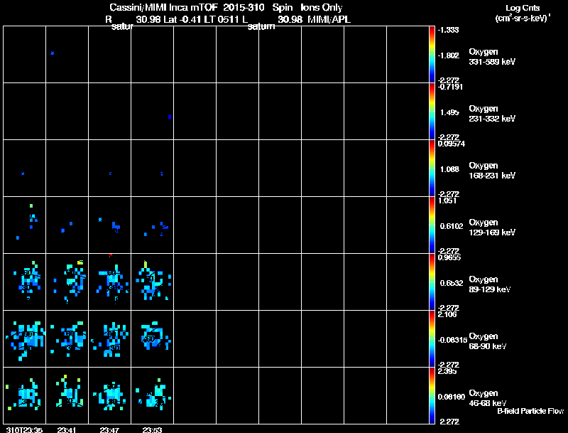
Task: Select the 310T23:35 time label
Action: 25,430
